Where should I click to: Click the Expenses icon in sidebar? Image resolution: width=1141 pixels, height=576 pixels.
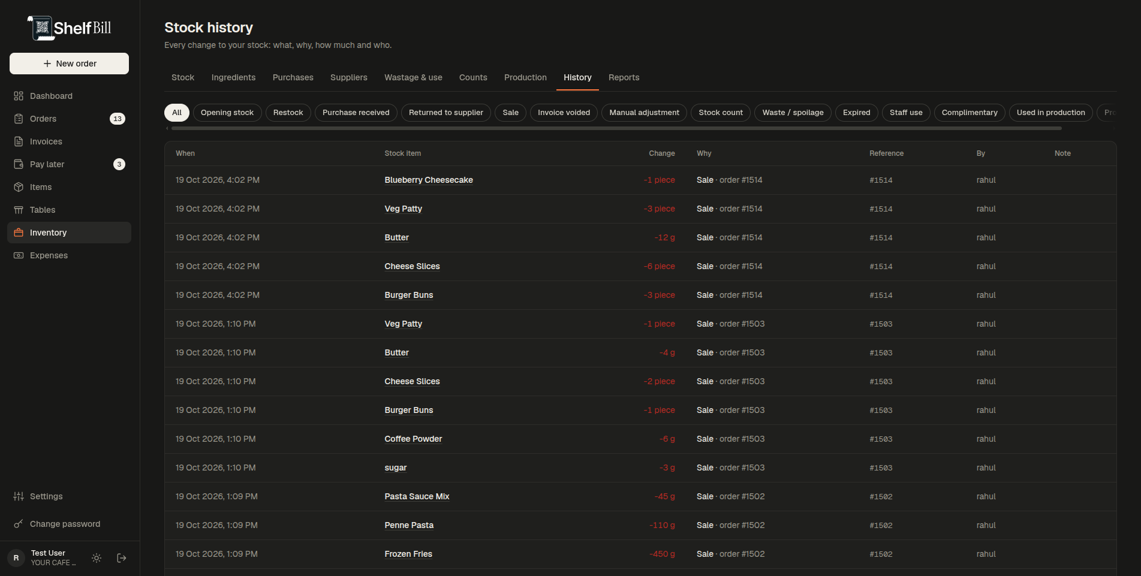coord(19,255)
